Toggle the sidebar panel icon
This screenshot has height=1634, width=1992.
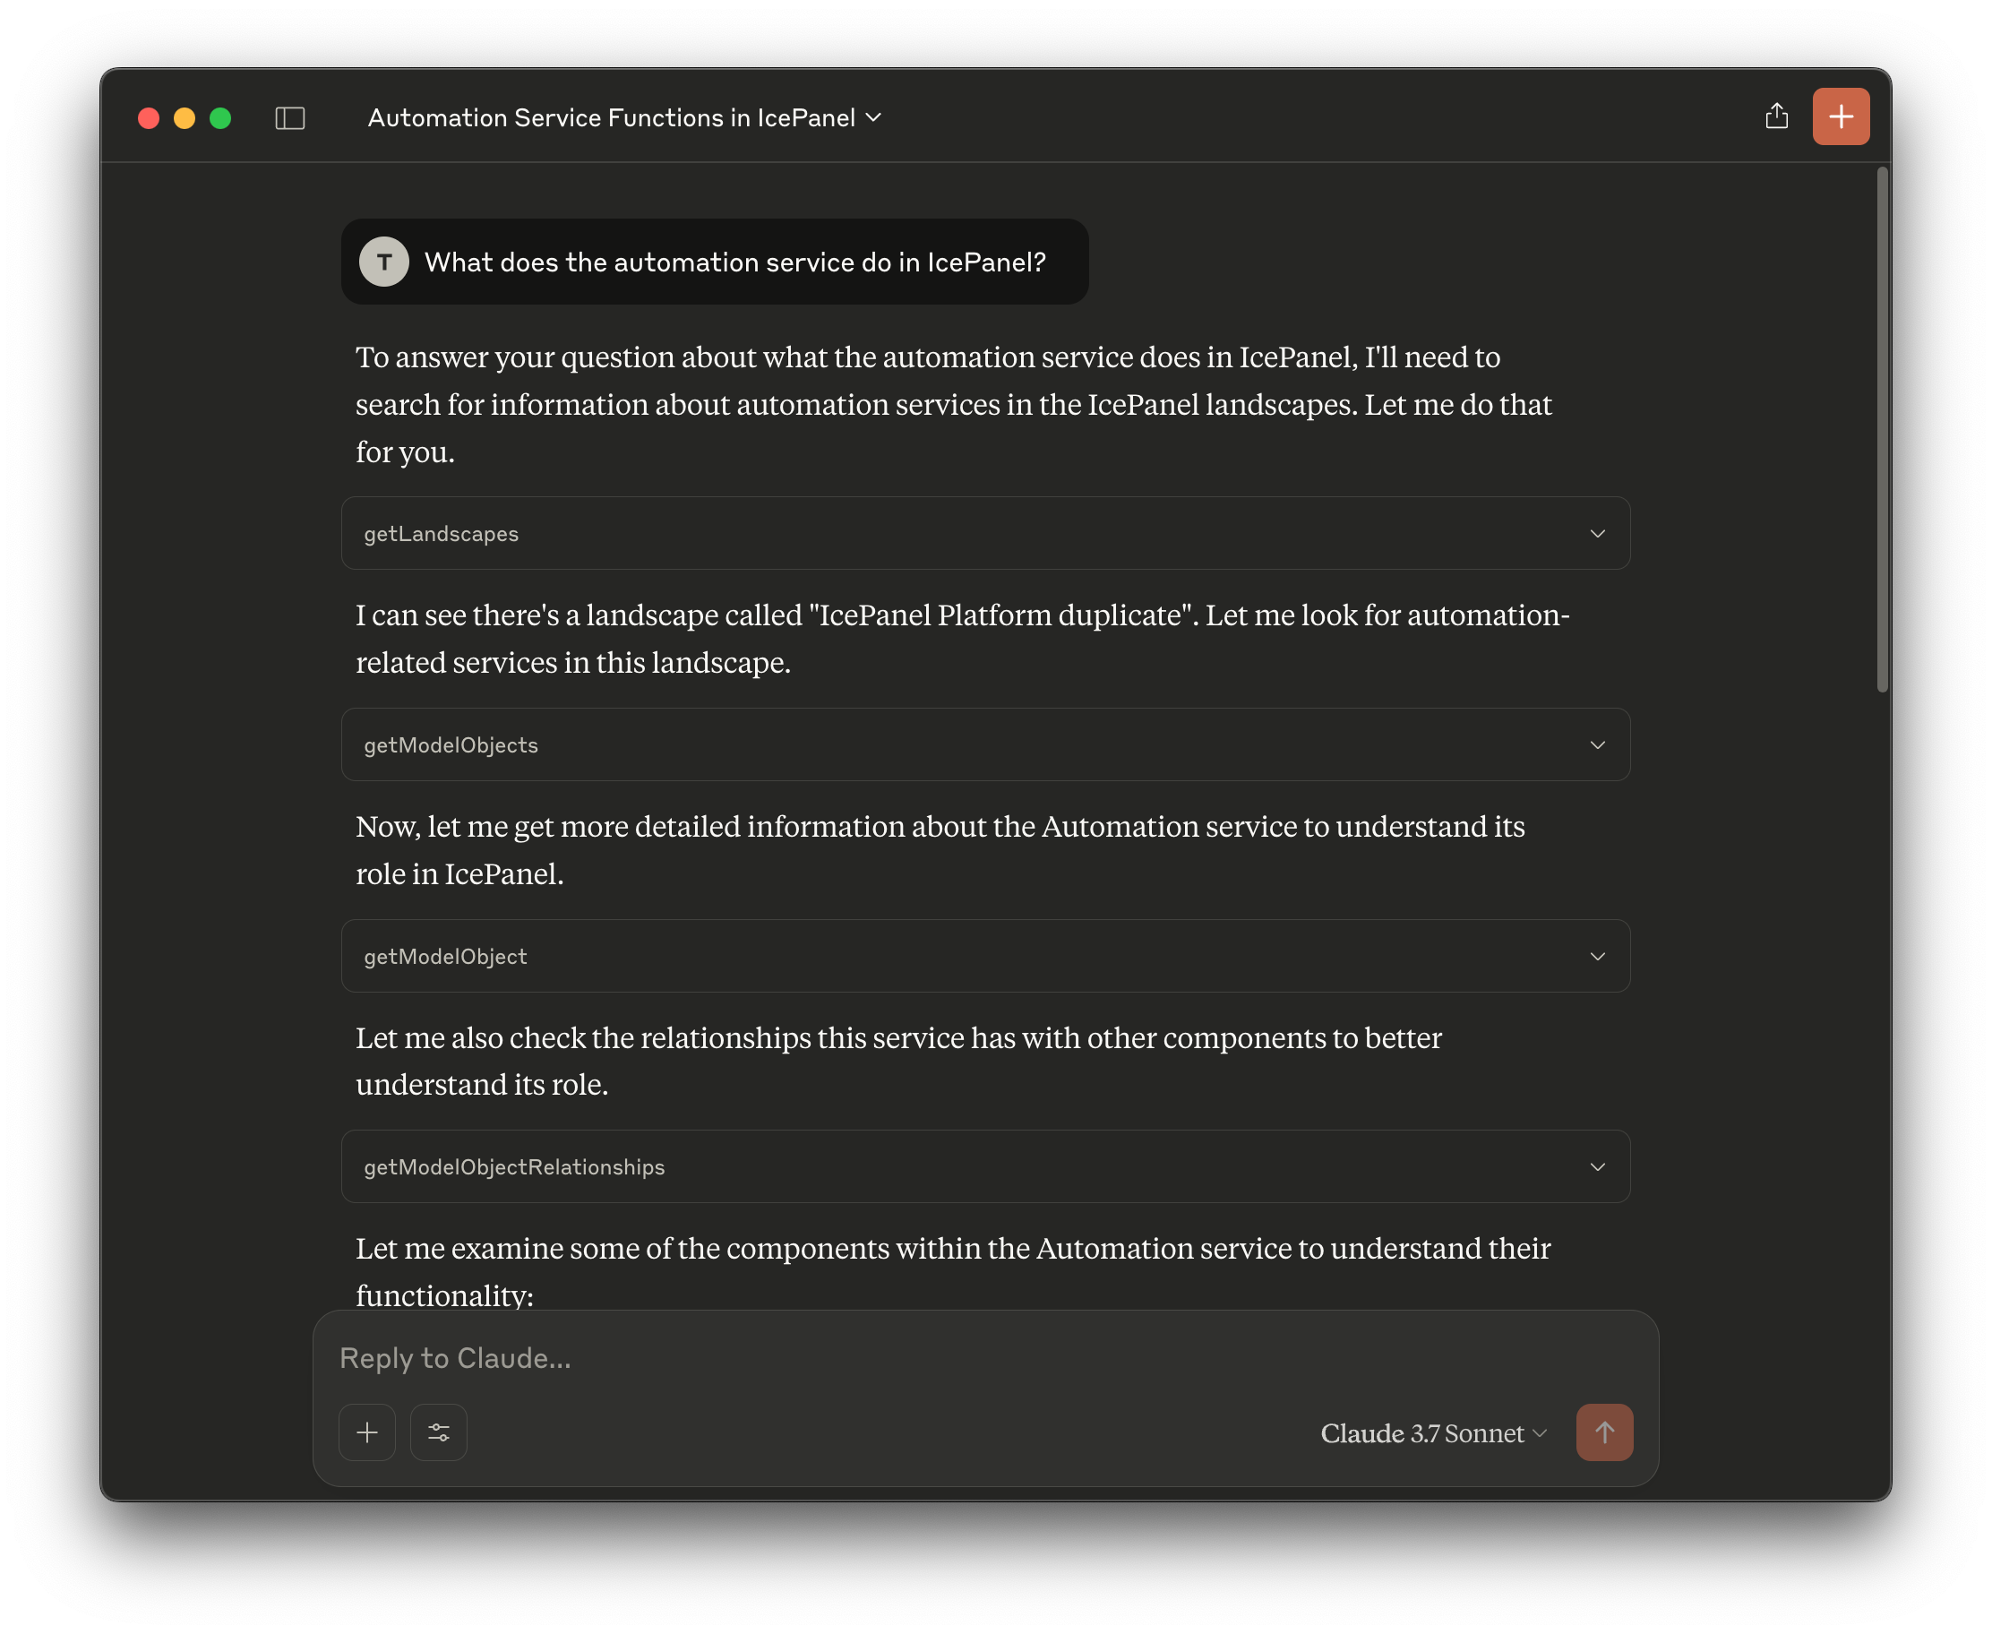290,117
